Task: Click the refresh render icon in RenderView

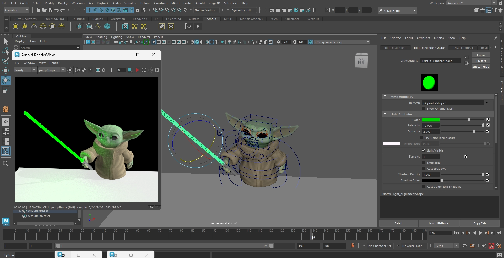Action: [144, 70]
